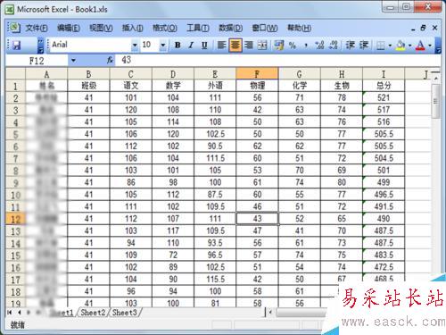
Task: Open the 视图(V) menu
Action: pos(101,29)
